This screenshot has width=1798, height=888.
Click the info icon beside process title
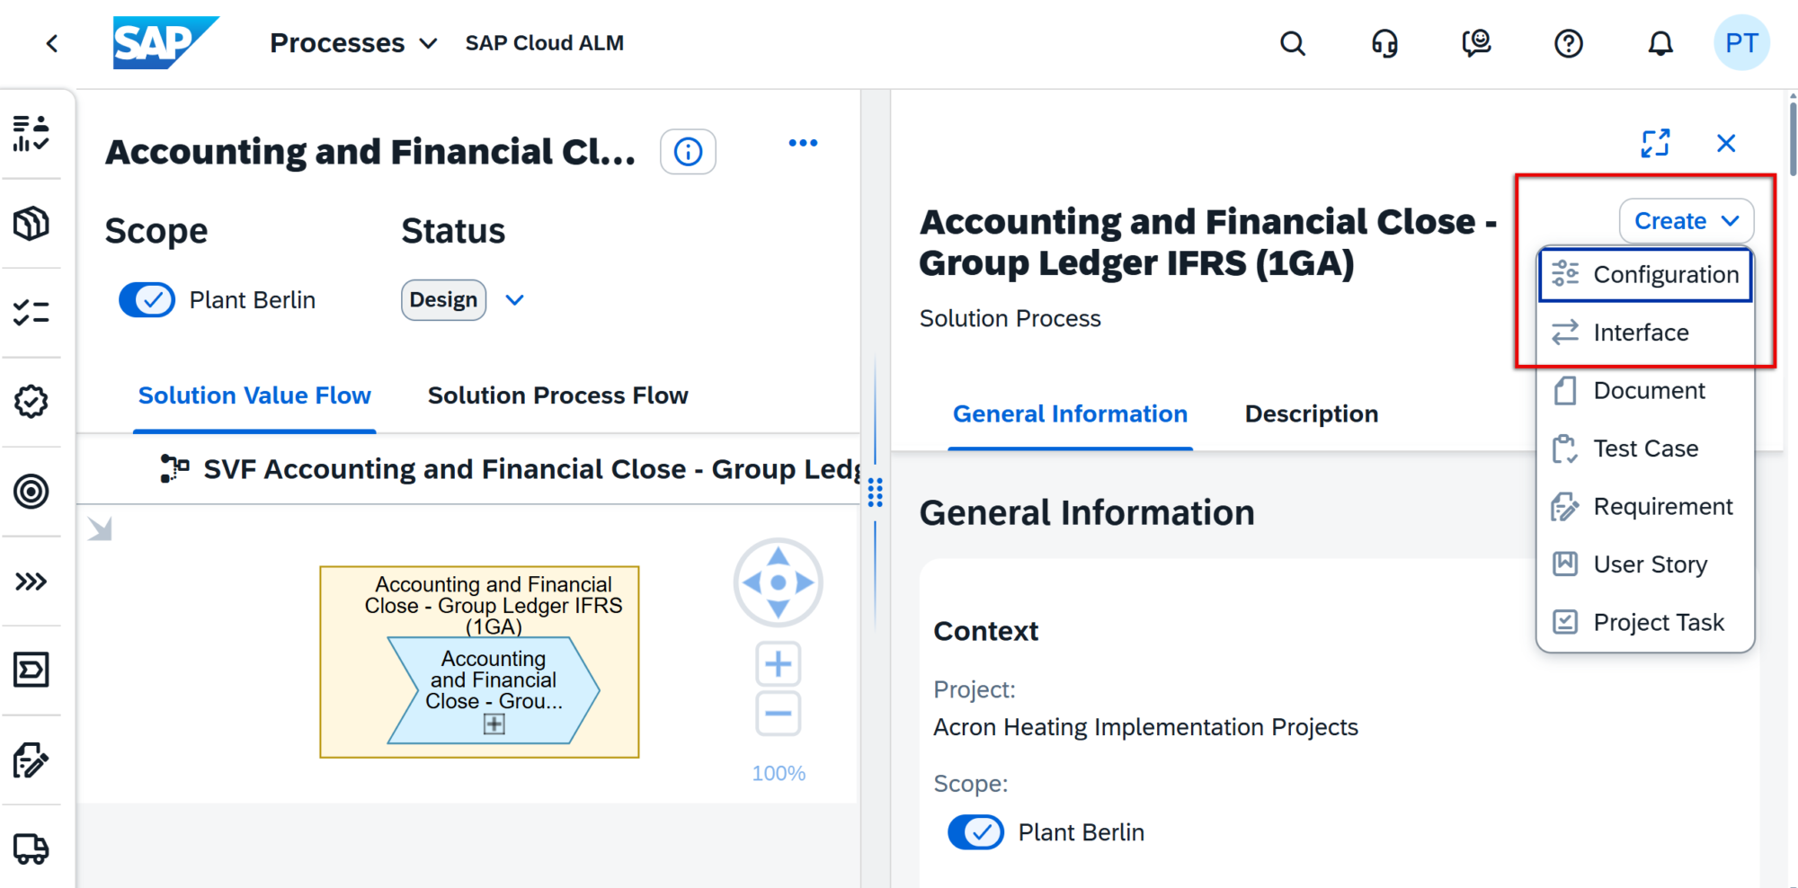[688, 152]
